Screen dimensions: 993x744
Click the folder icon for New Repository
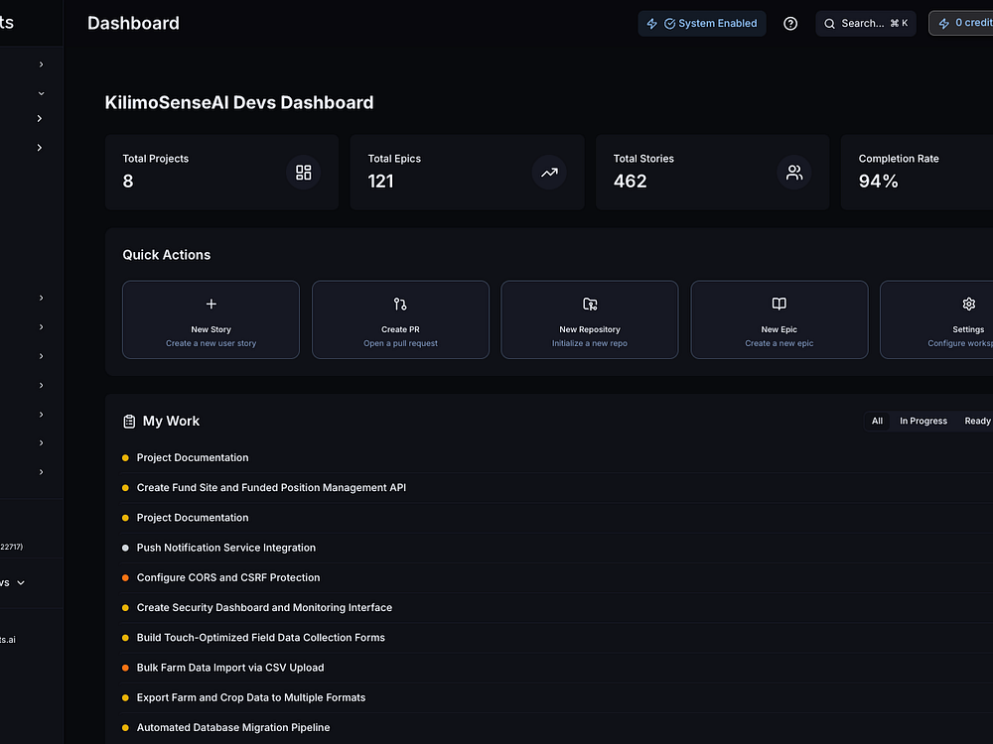[x=590, y=305]
